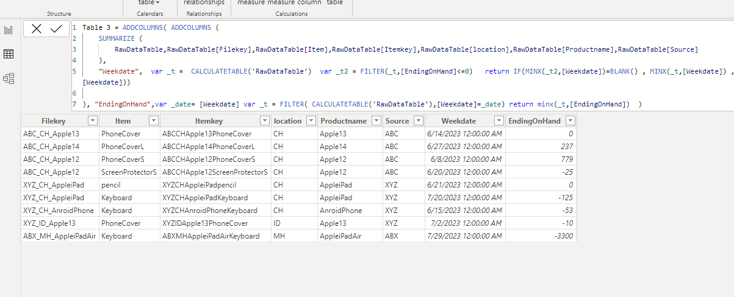Viewport: 734px width, 297px height.
Task: Click line 2 SUMMARIZE in the formula
Action: [x=117, y=38]
